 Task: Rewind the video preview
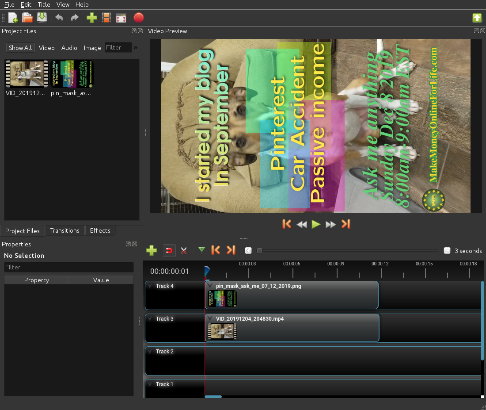click(x=302, y=224)
